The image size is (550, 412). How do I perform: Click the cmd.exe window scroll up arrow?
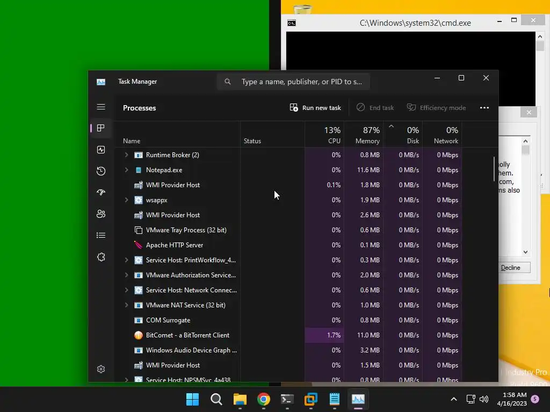click(x=540, y=37)
